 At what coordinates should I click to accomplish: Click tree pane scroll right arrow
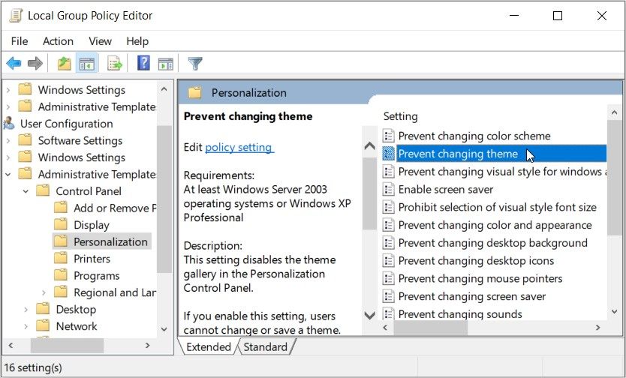[x=148, y=345]
